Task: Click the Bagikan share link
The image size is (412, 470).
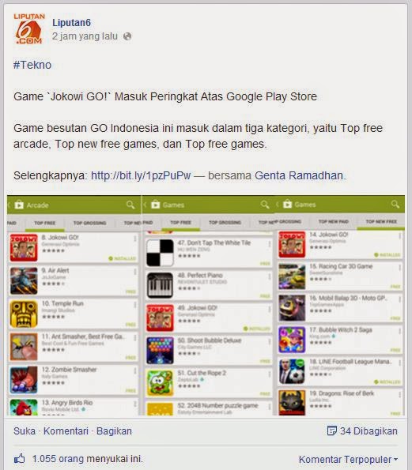Action: pyautogui.click(x=114, y=431)
